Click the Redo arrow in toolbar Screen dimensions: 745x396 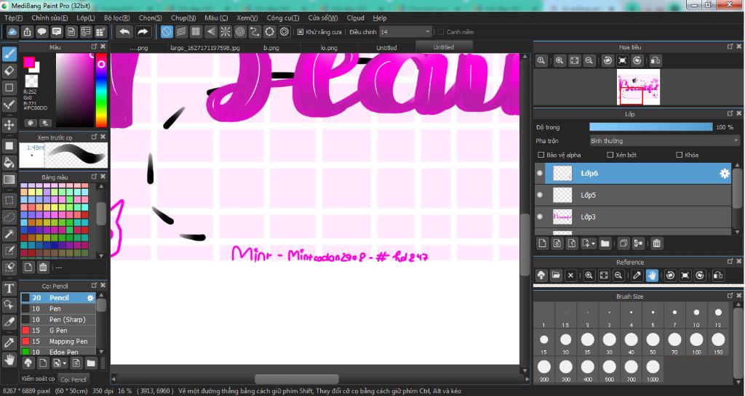(x=143, y=32)
